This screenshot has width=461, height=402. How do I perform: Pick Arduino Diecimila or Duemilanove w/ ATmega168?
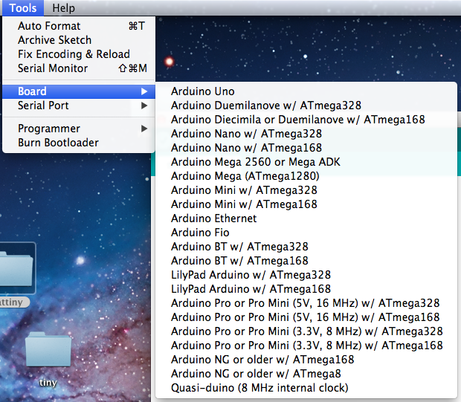tap(306, 120)
